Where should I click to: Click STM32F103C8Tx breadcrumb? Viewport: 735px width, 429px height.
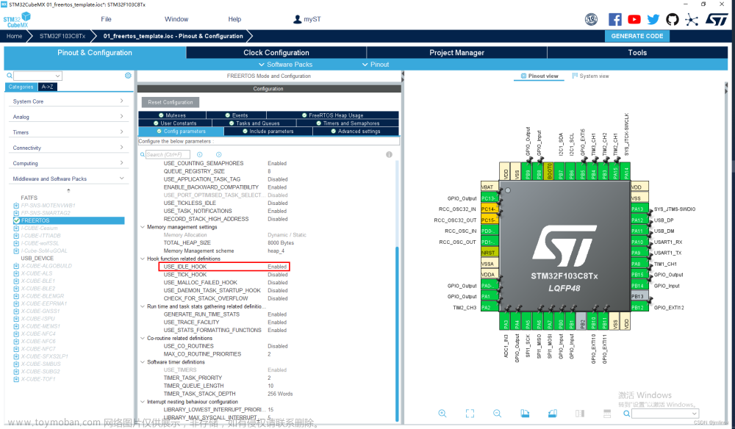(62, 36)
